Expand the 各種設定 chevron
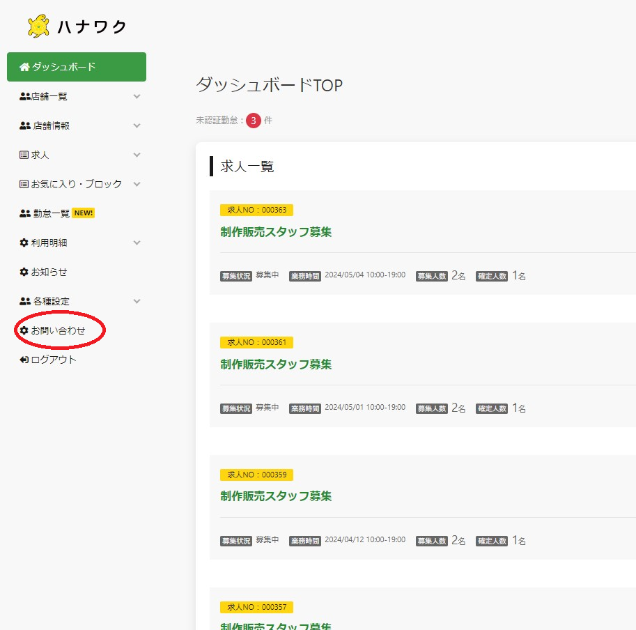 (137, 301)
